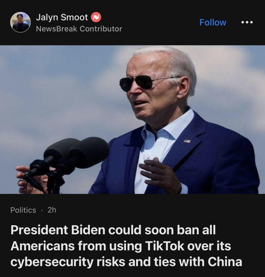Viewport: 265px width, 277px height.
Task: Open the TikTok ban headline article
Action: 126,246
